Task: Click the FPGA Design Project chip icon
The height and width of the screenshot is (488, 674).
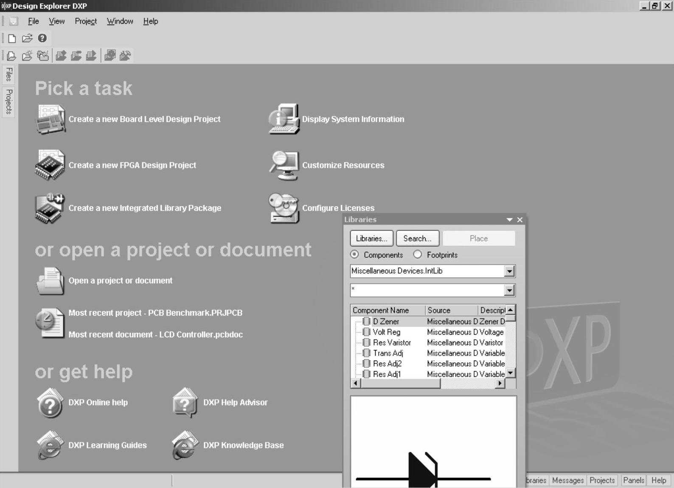Action: pos(50,165)
